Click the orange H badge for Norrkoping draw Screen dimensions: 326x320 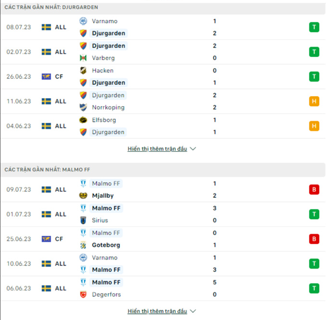click(x=314, y=101)
